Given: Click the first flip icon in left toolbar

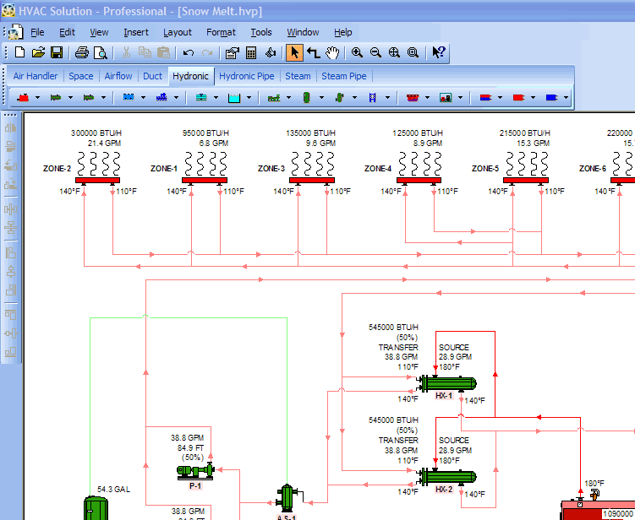Looking at the screenshot, I should 10,127.
